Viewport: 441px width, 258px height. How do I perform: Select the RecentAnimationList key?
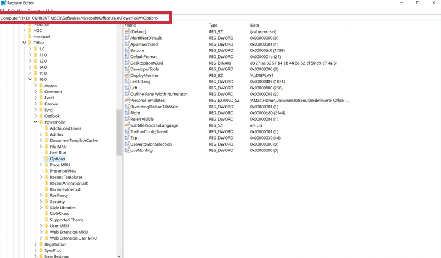69,183
